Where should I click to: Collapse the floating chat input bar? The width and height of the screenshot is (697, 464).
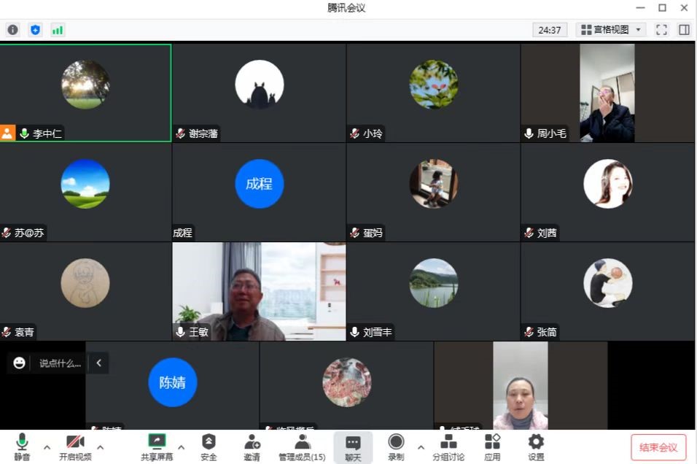pyautogui.click(x=98, y=363)
